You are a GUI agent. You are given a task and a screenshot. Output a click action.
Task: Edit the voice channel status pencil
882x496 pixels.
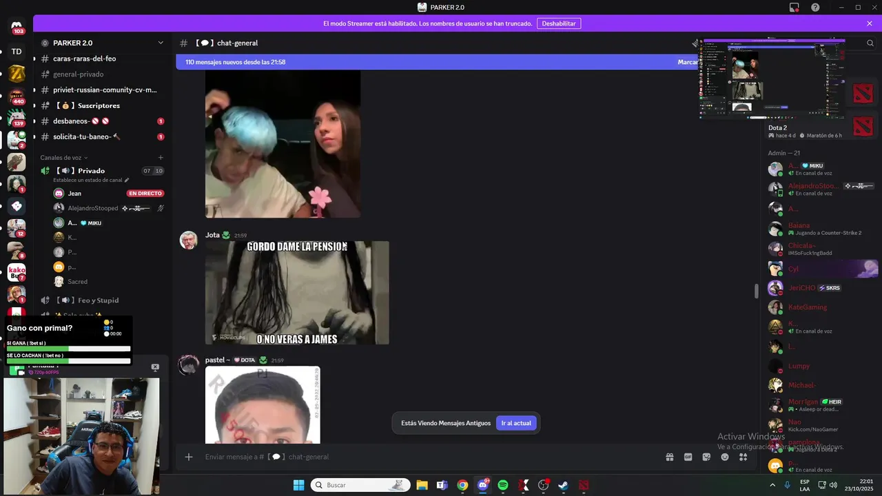[x=127, y=180]
